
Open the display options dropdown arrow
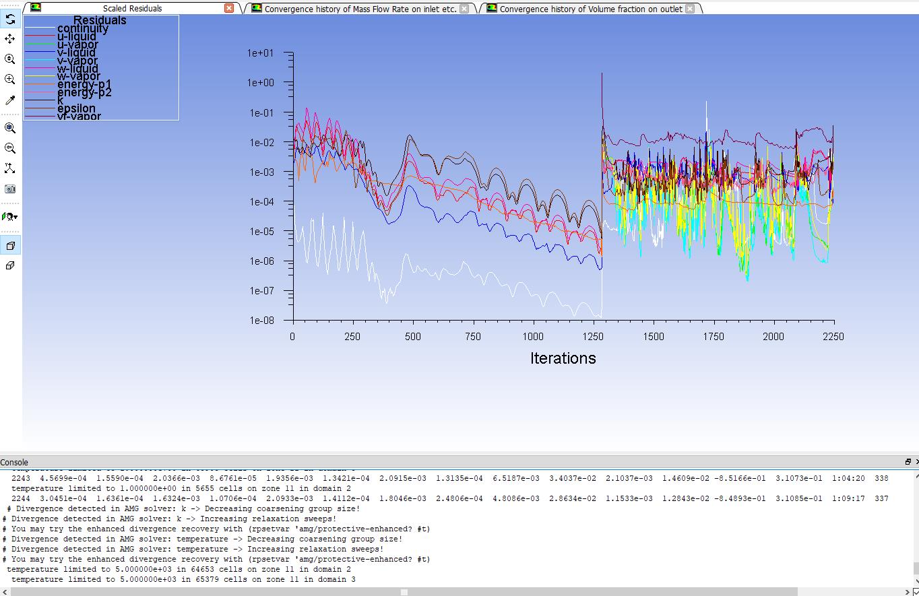point(15,217)
